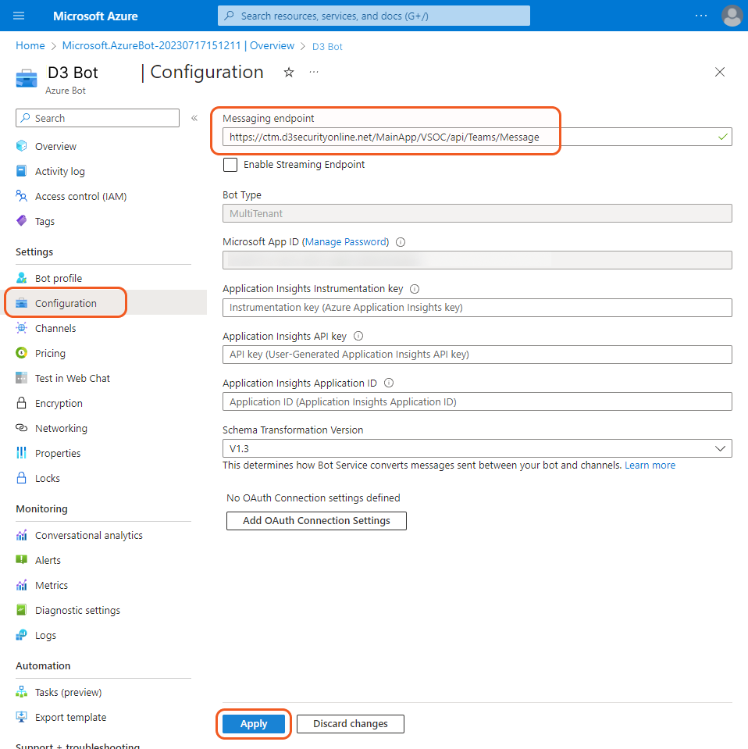Focus the top Azure search bar
This screenshot has width=748, height=749.
pos(373,16)
